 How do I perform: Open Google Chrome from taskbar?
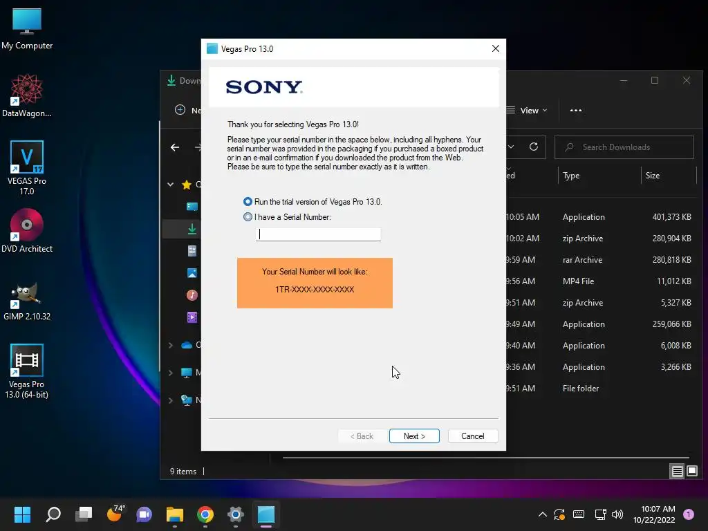click(x=205, y=514)
